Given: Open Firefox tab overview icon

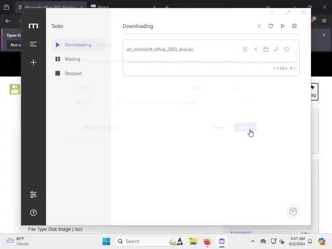Looking at the screenshot, I should [x=6, y=7].
